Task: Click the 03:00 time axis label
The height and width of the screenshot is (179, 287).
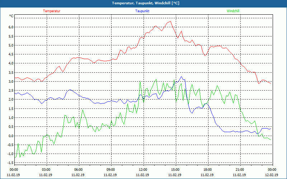Action: (46, 170)
